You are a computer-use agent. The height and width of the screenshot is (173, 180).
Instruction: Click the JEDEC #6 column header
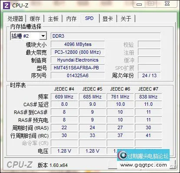(x=120, y=89)
